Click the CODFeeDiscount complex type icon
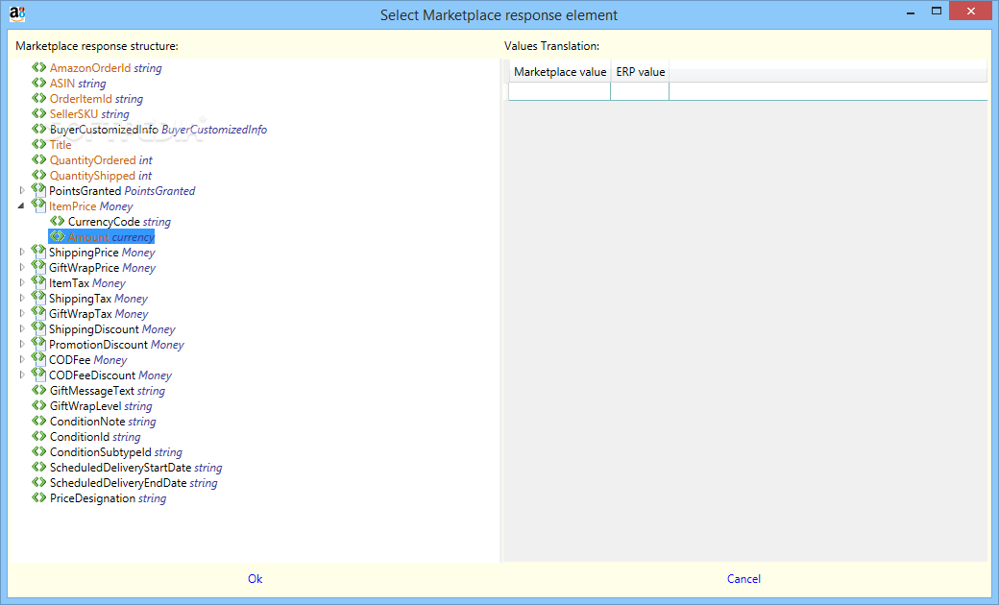This screenshot has height=605, width=999. [38, 374]
